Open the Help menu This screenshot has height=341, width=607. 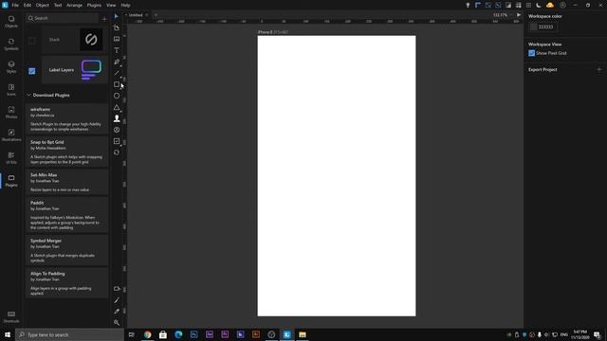(125, 5)
